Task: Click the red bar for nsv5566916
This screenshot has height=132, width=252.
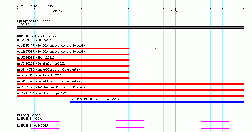Action: click(x=73, y=60)
